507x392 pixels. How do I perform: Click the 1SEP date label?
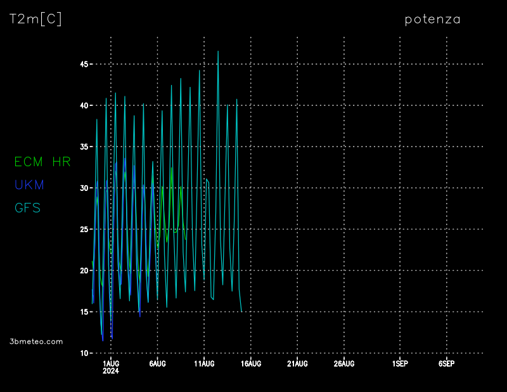(400, 363)
